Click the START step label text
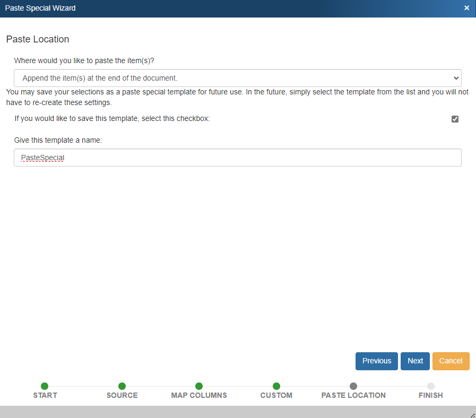Image resolution: width=476 pixels, height=418 pixels. (x=45, y=395)
